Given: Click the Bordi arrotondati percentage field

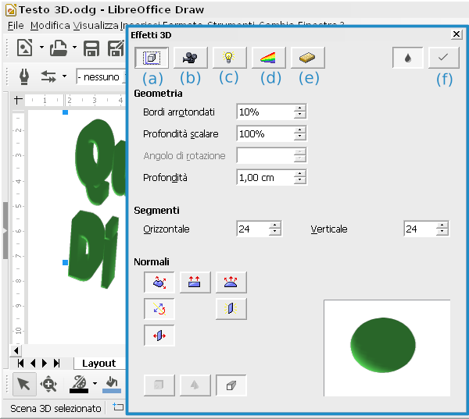Looking at the screenshot, I should pyautogui.click(x=265, y=112).
